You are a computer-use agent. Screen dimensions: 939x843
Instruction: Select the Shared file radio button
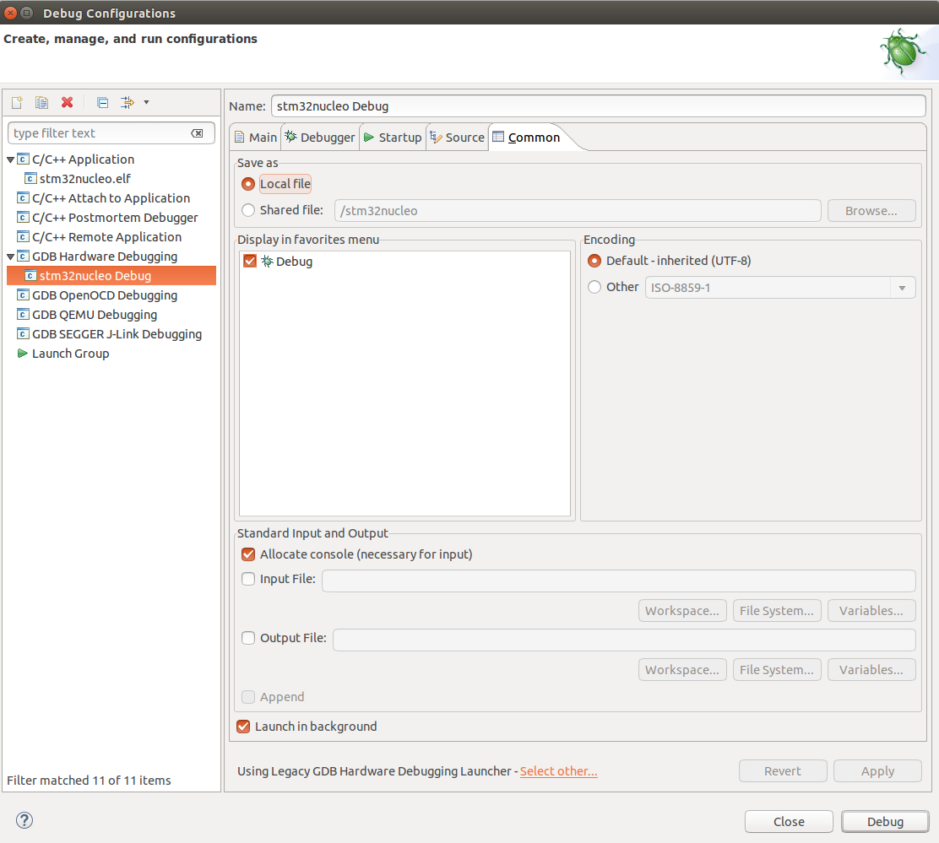(x=249, y=210)
